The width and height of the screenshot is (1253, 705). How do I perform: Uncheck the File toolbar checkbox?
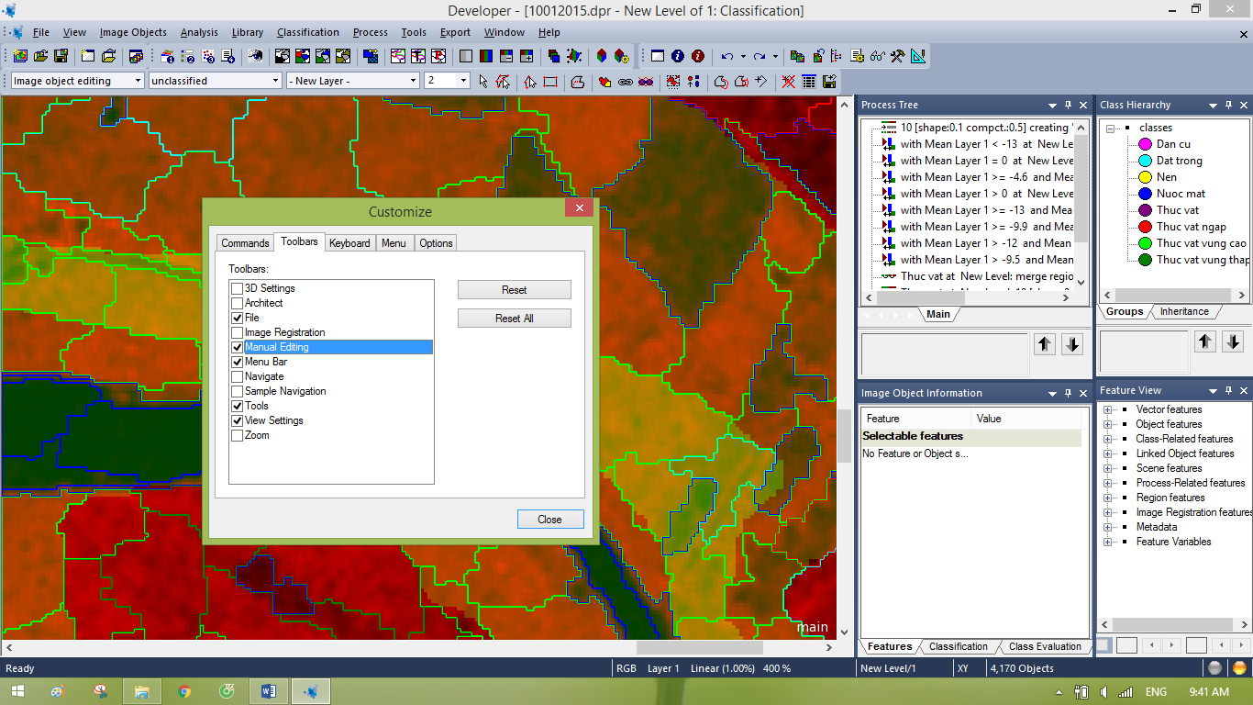coord(238,318)
